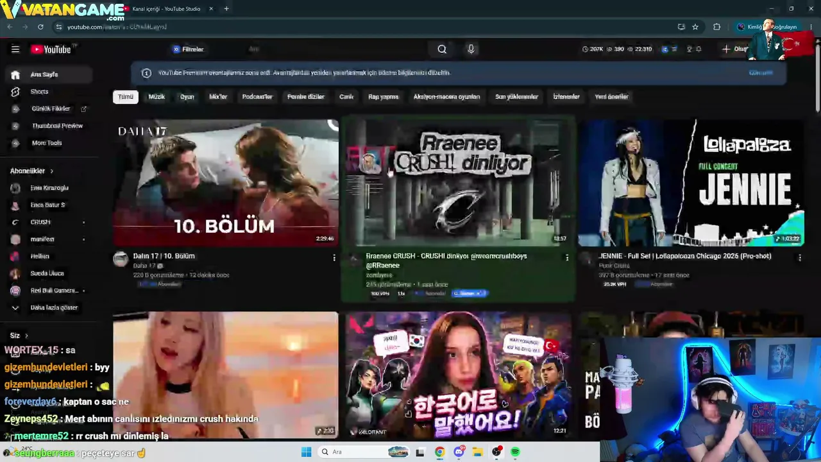Open the Dahа 17 10. Bölüm thumbnail
This screenshot has height=462, width=821.
[x=226, y=182]
